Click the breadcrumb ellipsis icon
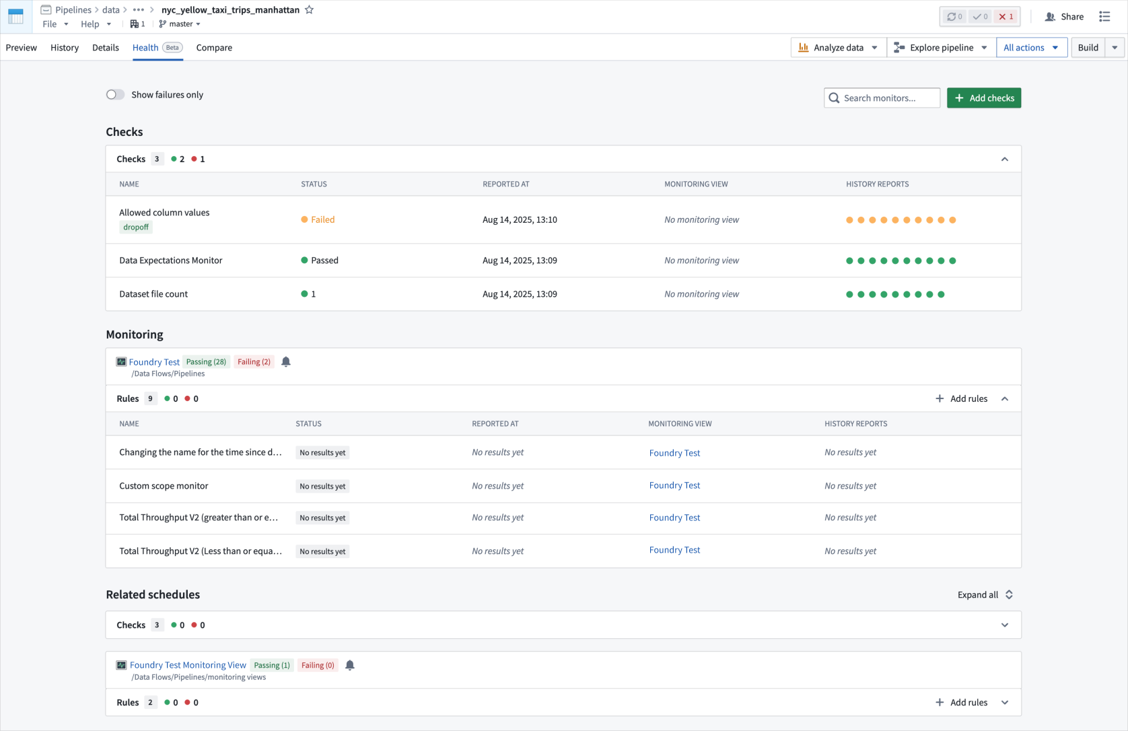Image resolution: width=1128 pixels, height=731 pixels. [139, 10]
